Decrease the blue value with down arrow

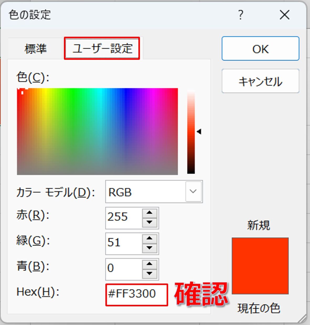click(x=150, y=274)
